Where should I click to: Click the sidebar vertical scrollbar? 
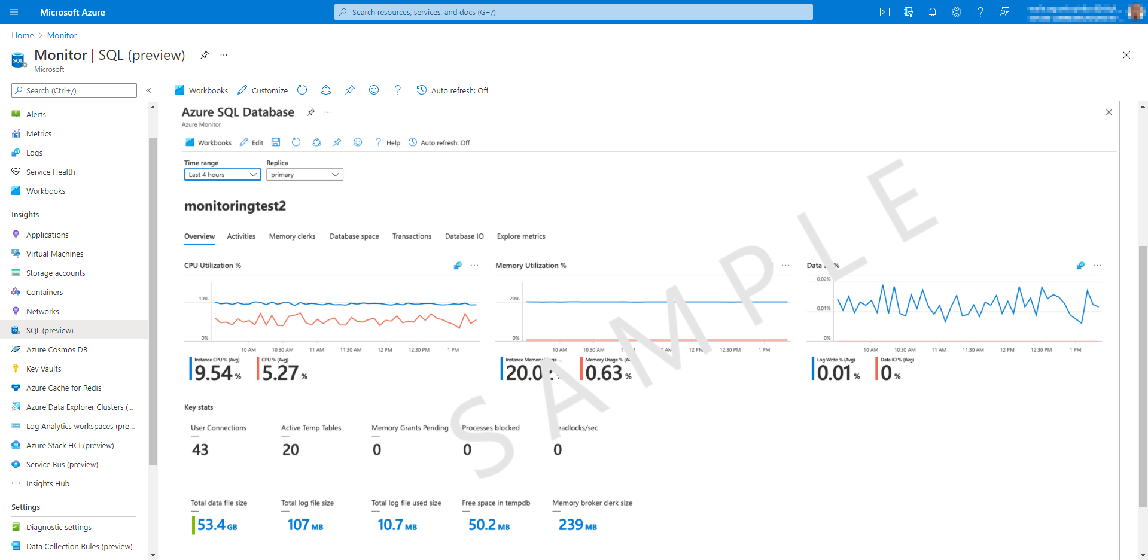(153, 301)
